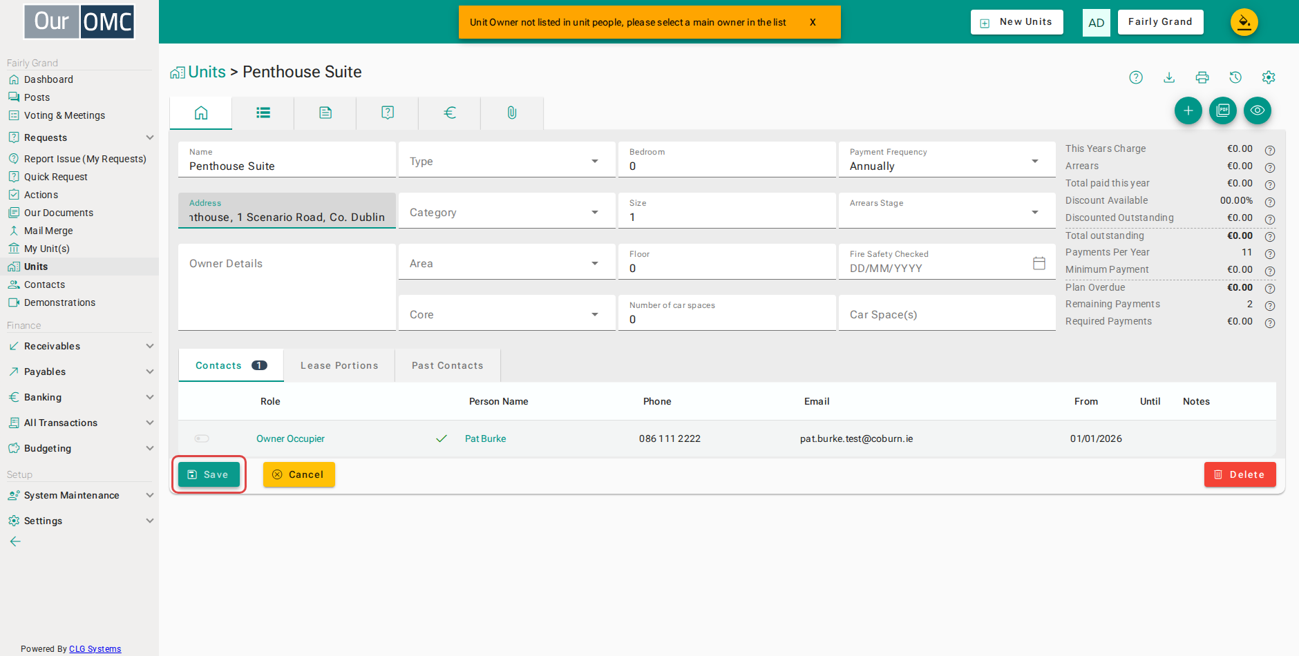Click the print icon
The height and width of the screenshot is (656, 1299).
(x=1202, y=77)
